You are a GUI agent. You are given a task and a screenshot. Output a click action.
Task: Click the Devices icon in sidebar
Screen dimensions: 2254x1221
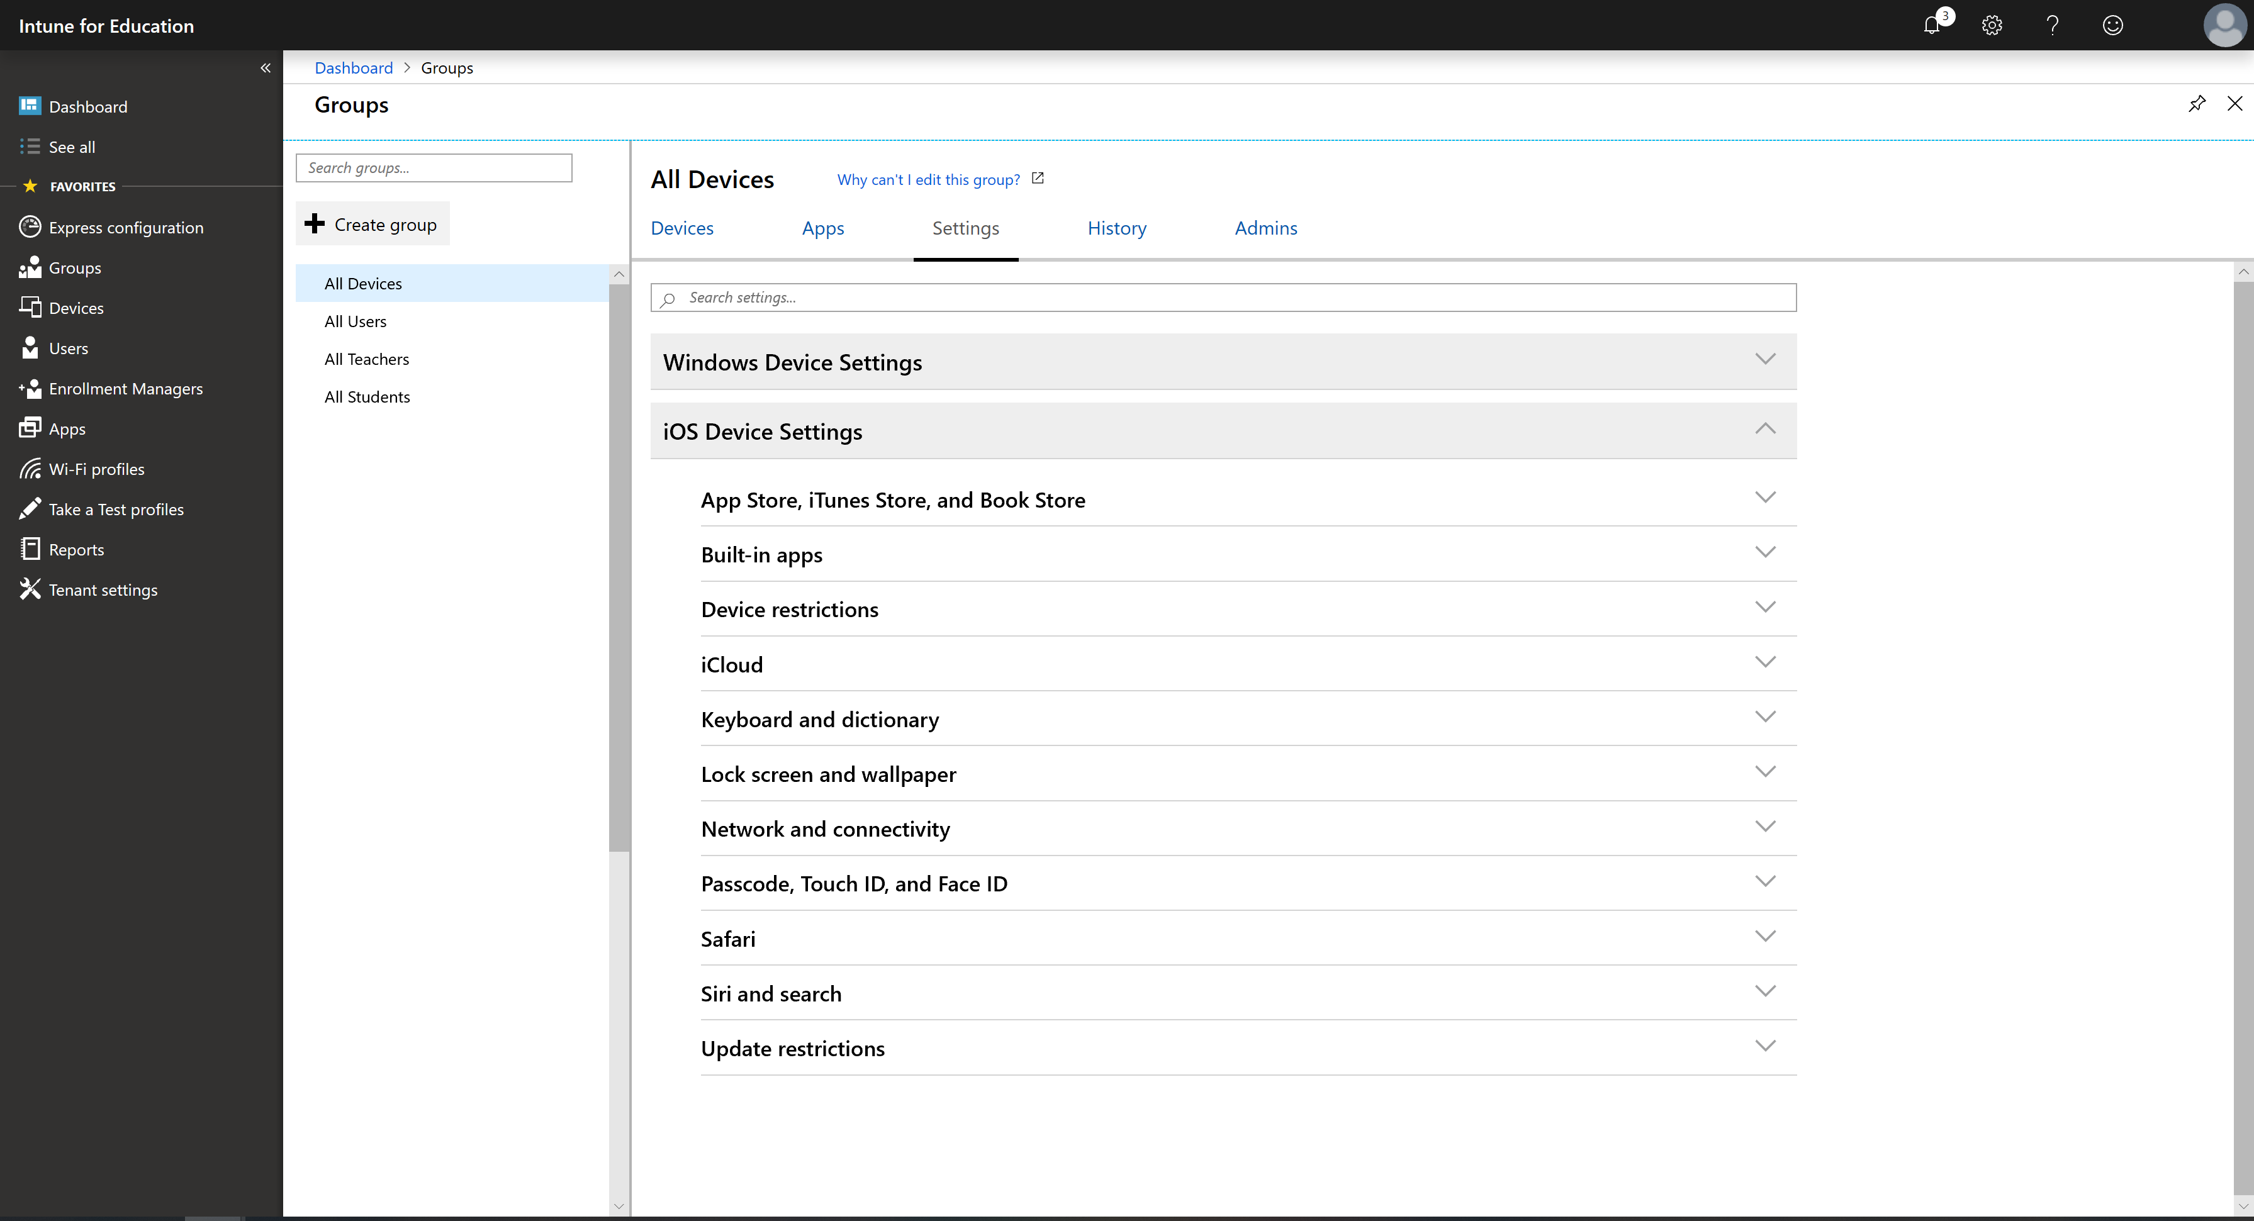click(x=30, y=307)
